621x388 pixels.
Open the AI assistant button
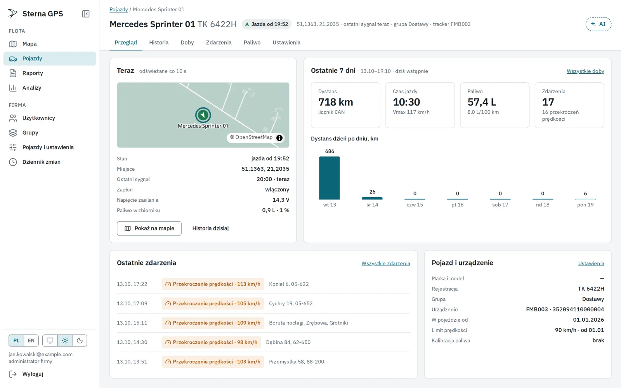pyautogui.click(x=598, y=24)
